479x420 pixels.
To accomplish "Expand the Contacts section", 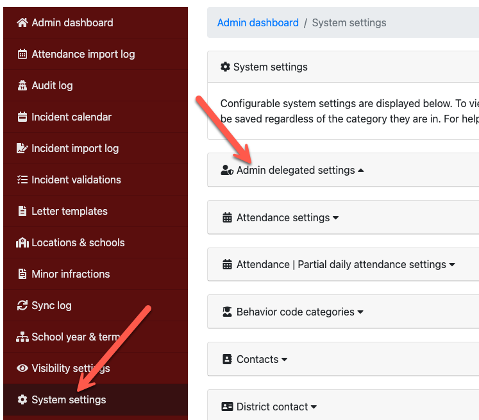I will pyautogui.click(x=256, y=360).
